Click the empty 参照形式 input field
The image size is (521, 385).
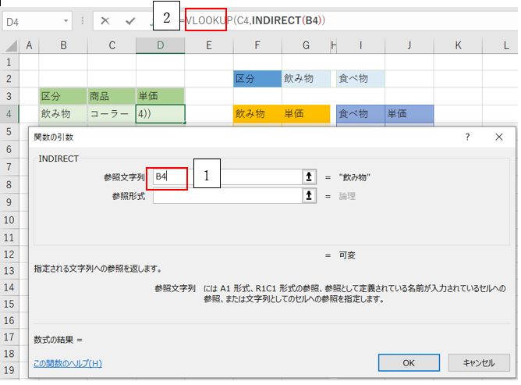[226, 196]
